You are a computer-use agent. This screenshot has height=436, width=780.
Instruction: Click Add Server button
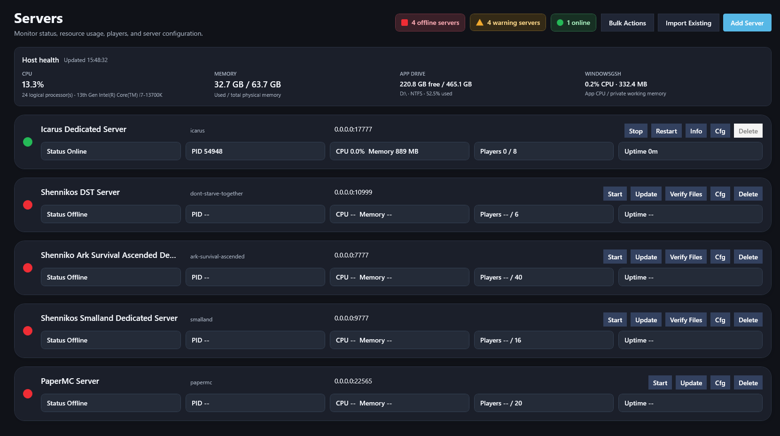(x=747, y=23)
